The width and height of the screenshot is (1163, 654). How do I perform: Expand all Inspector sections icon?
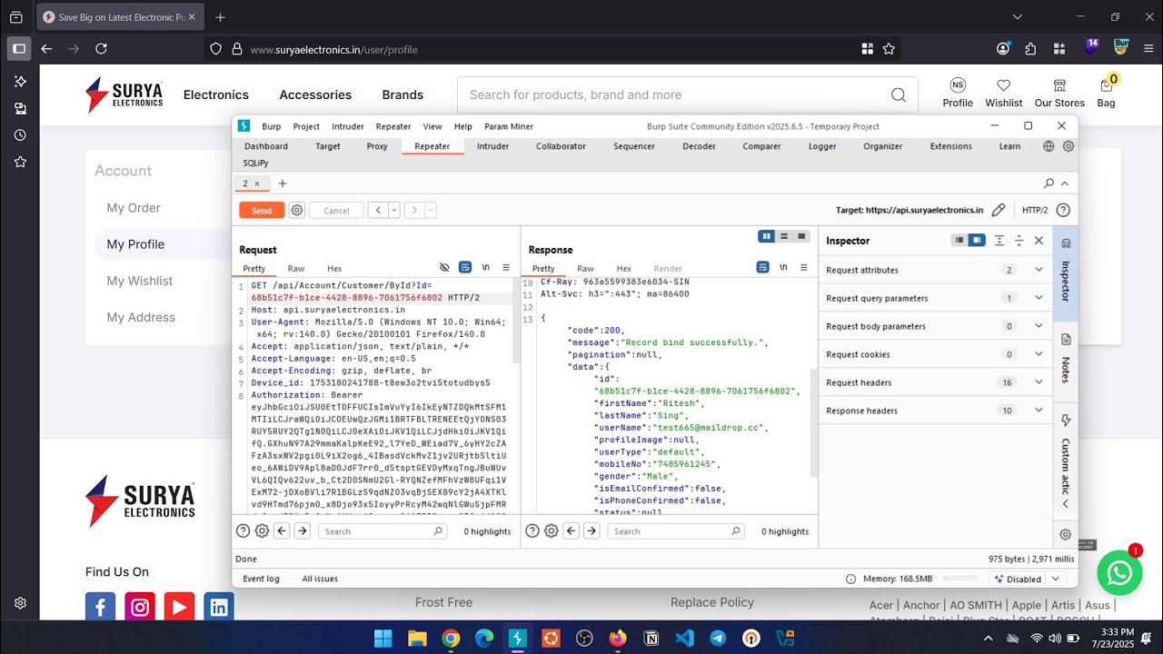pos(999,241)
